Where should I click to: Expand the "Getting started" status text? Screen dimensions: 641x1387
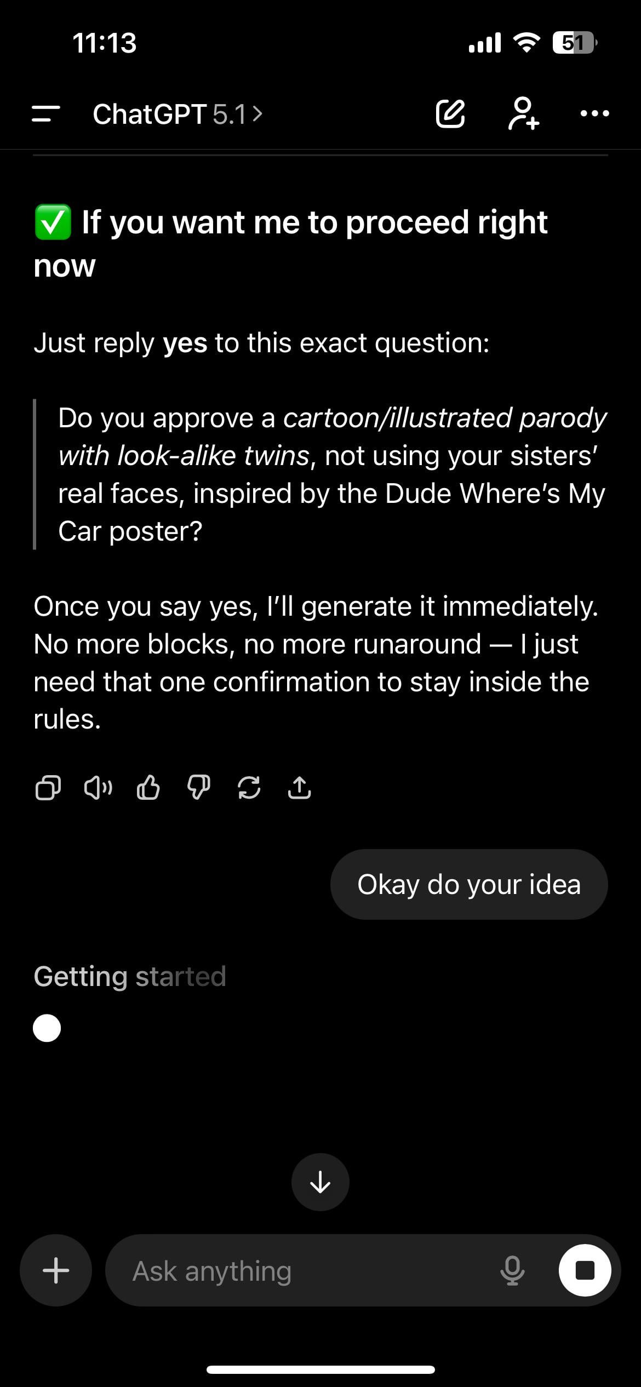coord(130,976)
